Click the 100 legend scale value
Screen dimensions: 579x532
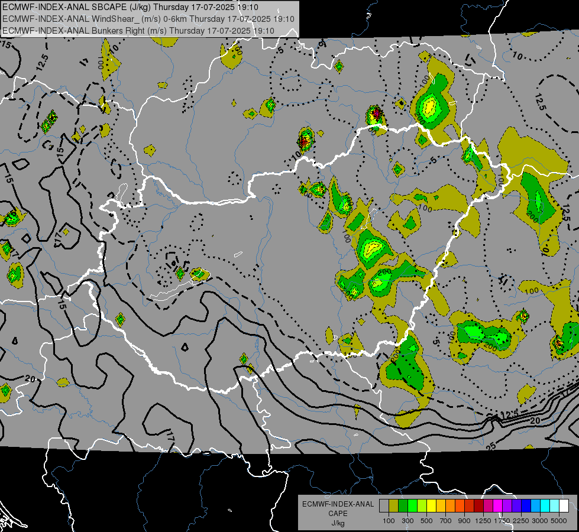[389, 521]
